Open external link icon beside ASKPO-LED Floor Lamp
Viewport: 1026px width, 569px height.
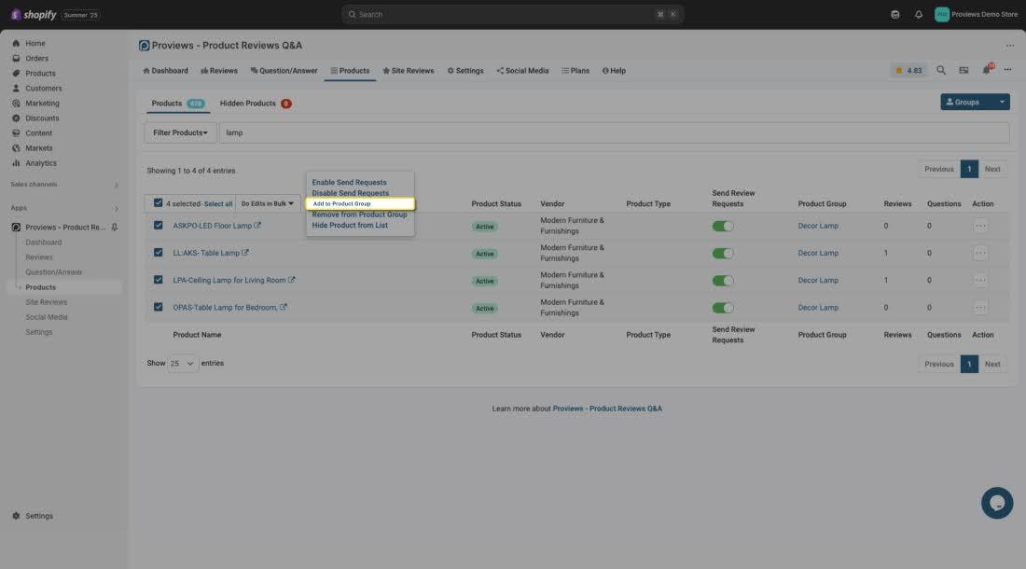[257, 226]
